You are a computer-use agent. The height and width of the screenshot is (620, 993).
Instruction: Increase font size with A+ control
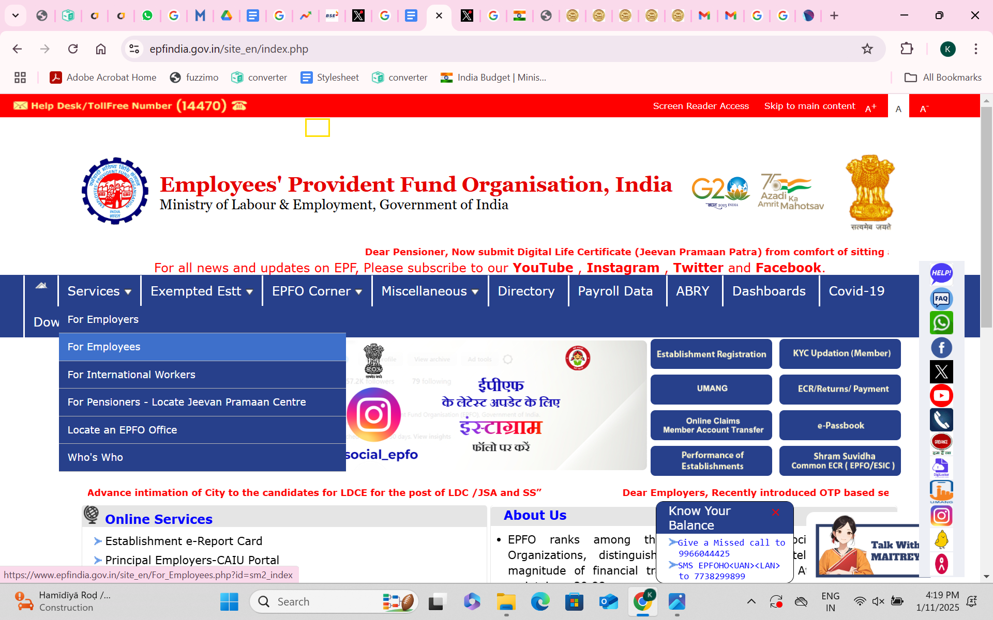click(870, 106)
